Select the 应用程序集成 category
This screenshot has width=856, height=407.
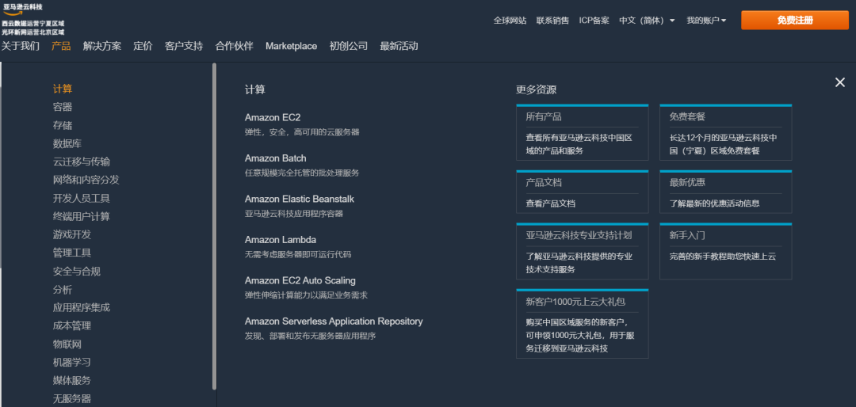(x=82, y=308)
